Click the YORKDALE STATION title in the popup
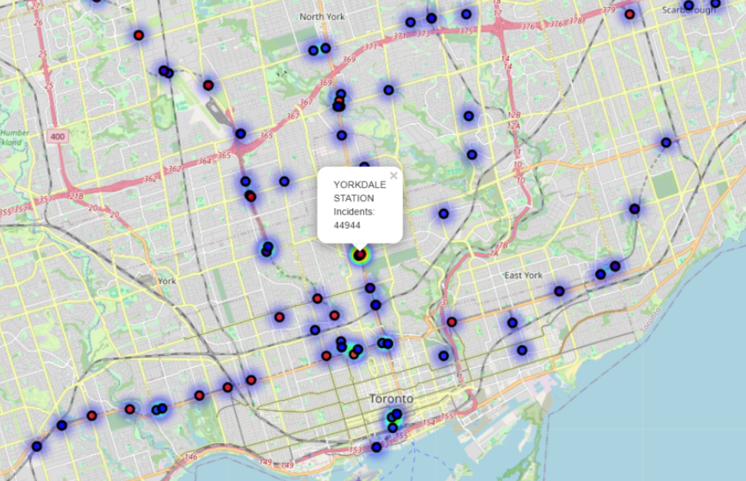 [x=359, y=191]
